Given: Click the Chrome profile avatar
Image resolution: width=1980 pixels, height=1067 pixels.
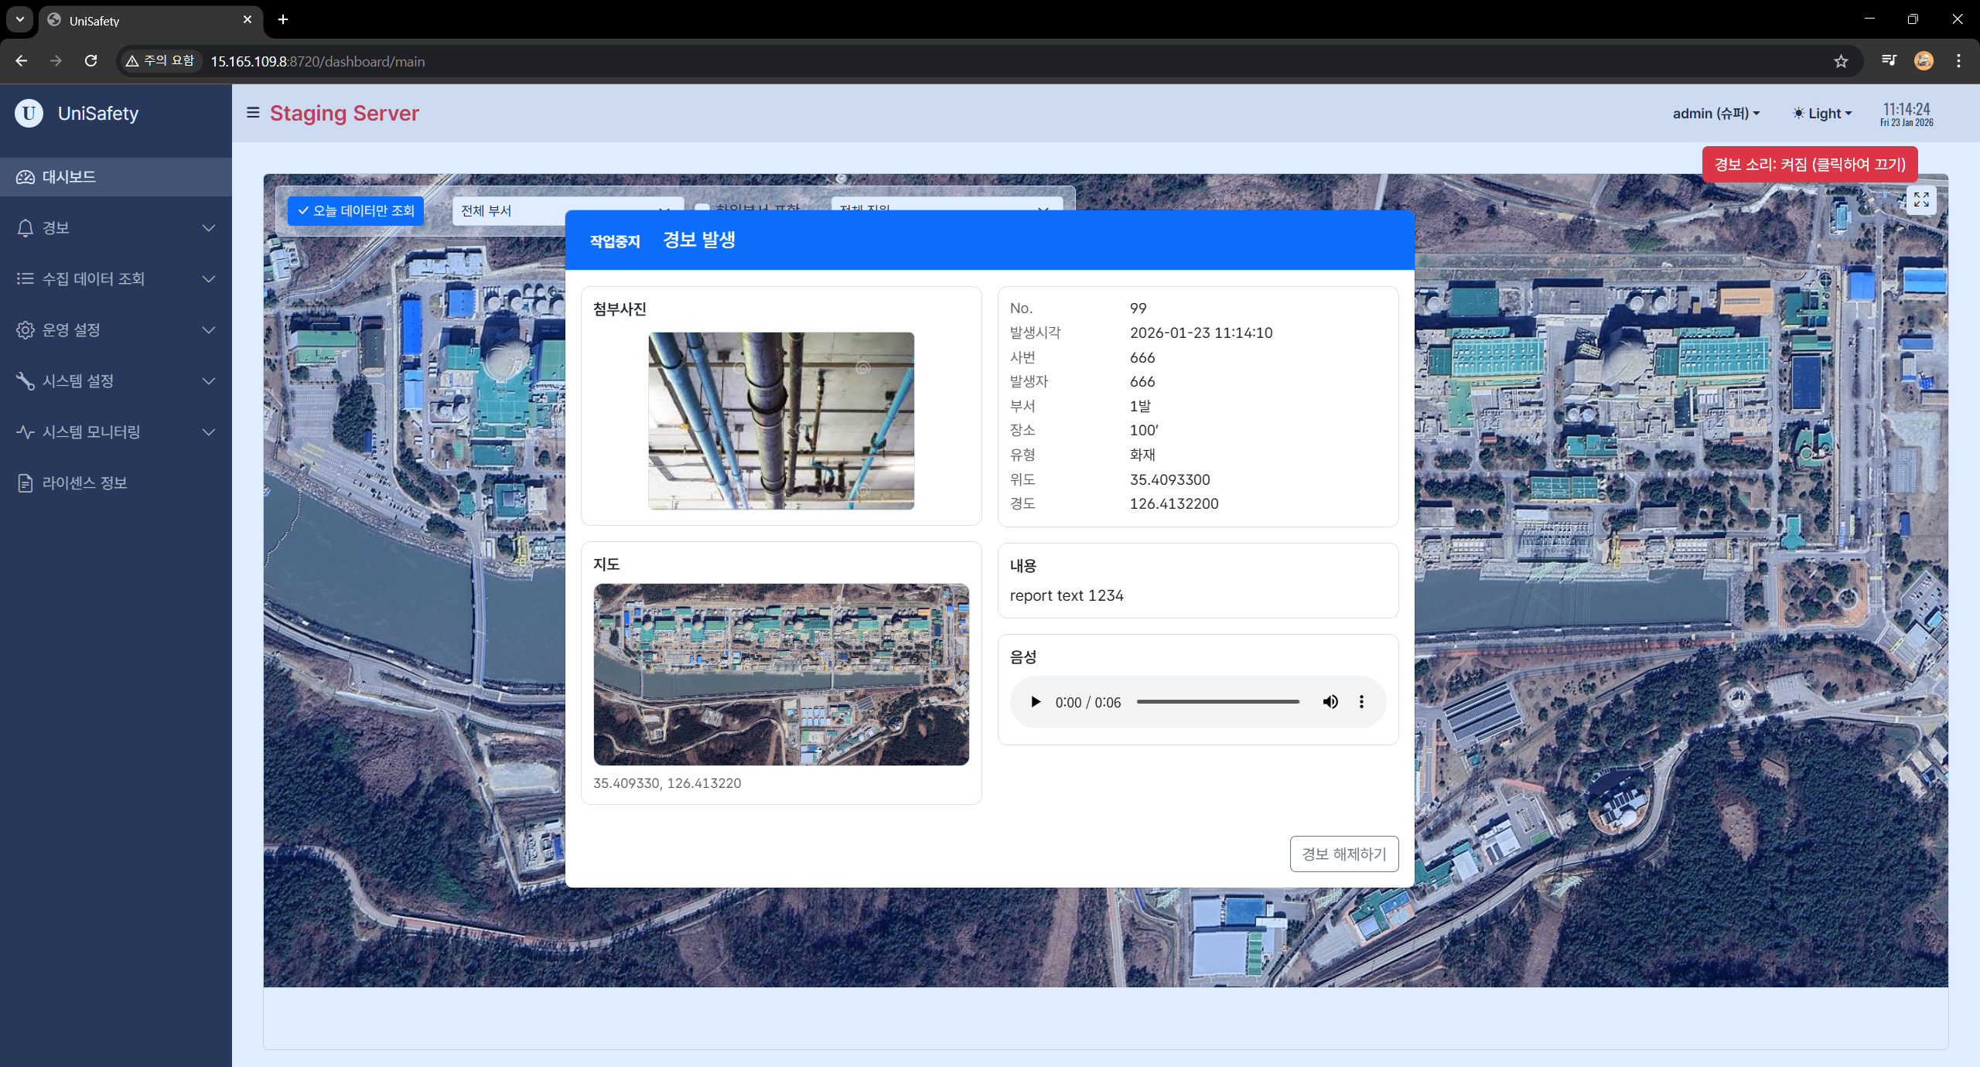Looking at the screenshot, I should click(x=1924, y=61).
